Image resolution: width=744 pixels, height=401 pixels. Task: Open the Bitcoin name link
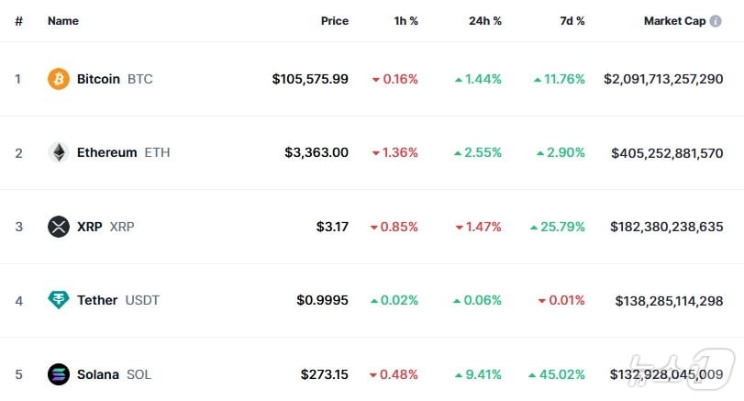(98, 79)
